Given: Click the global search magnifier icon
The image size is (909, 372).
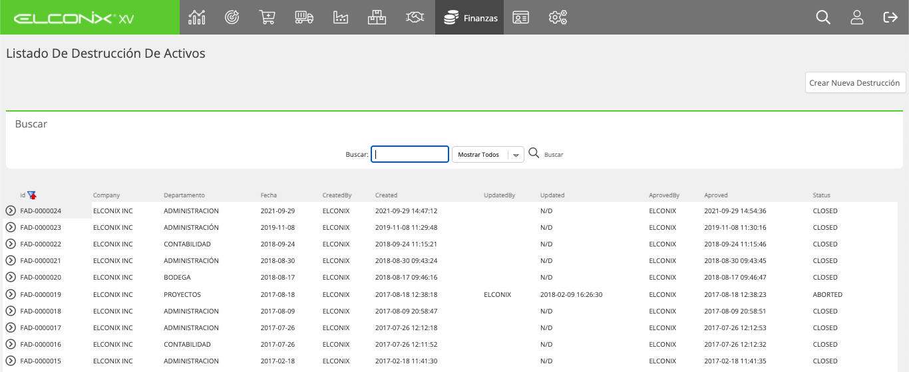Looking at the screenshot, I should (x=823, y=17).
